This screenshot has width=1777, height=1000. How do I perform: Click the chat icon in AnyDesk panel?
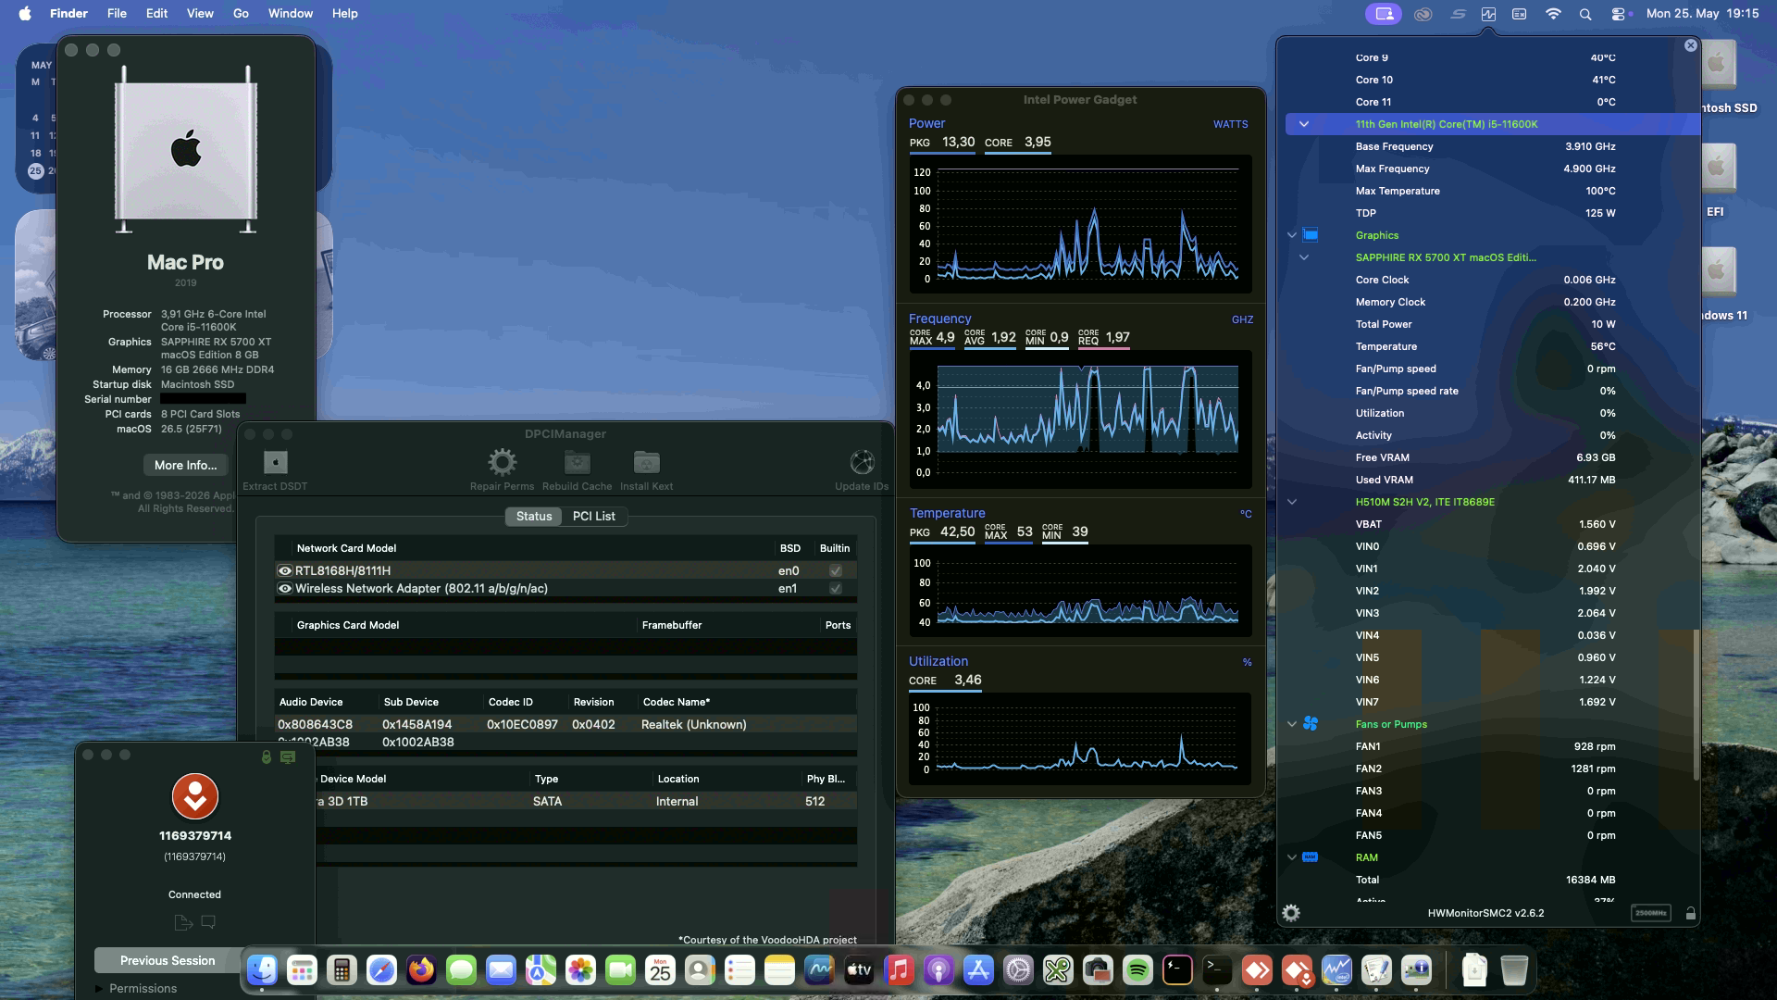coord(208,922)
